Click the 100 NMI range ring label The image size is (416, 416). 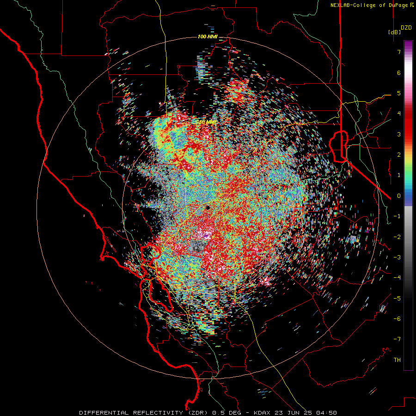208,37
